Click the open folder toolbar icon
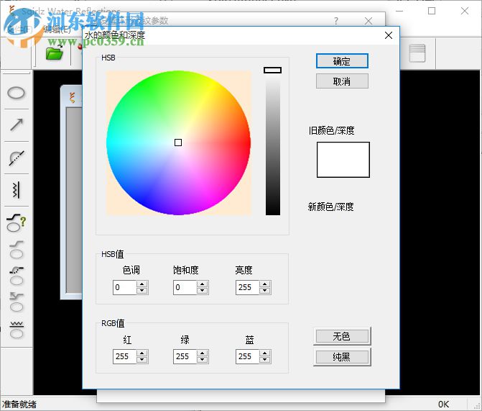Image resolution: width=482 pixels, height=411 pixels. tap(54, 53)
